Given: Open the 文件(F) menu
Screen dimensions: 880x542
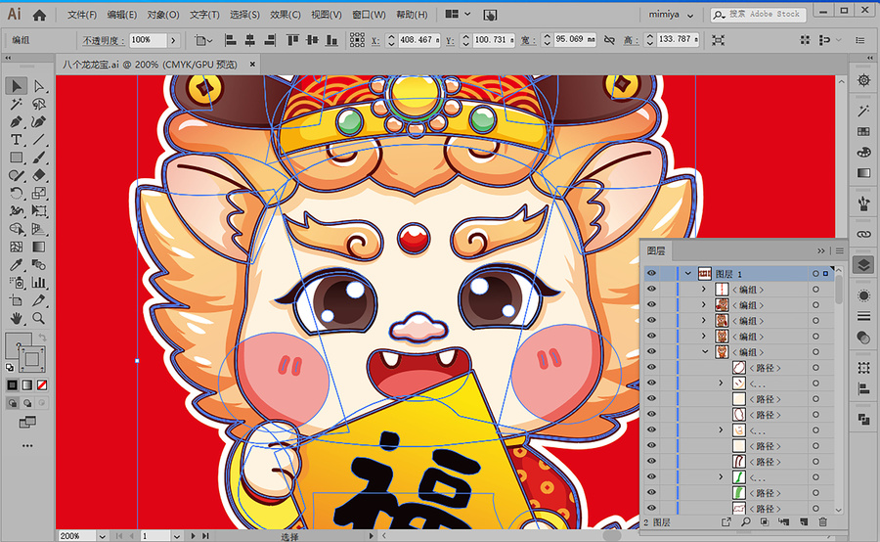Looking at the screenshot, I should click(82, 15).
